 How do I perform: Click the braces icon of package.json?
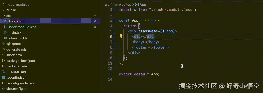3,66
